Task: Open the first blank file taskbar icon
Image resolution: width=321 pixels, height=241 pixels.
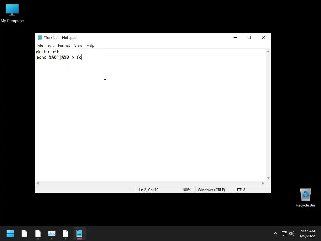Action: 24,233
